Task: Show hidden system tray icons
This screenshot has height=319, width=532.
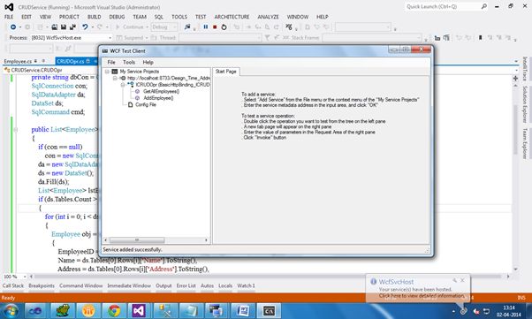Action: (x=453, y=311)
